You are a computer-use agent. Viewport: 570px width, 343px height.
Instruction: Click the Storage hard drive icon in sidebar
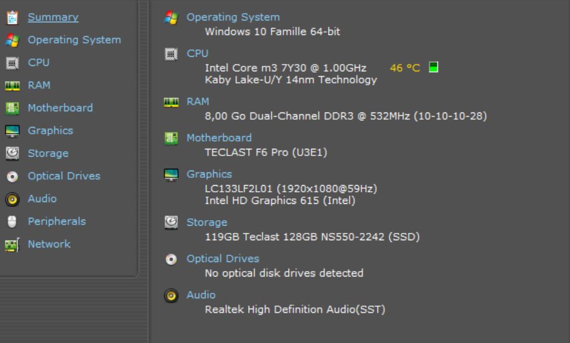coord(12,154)
